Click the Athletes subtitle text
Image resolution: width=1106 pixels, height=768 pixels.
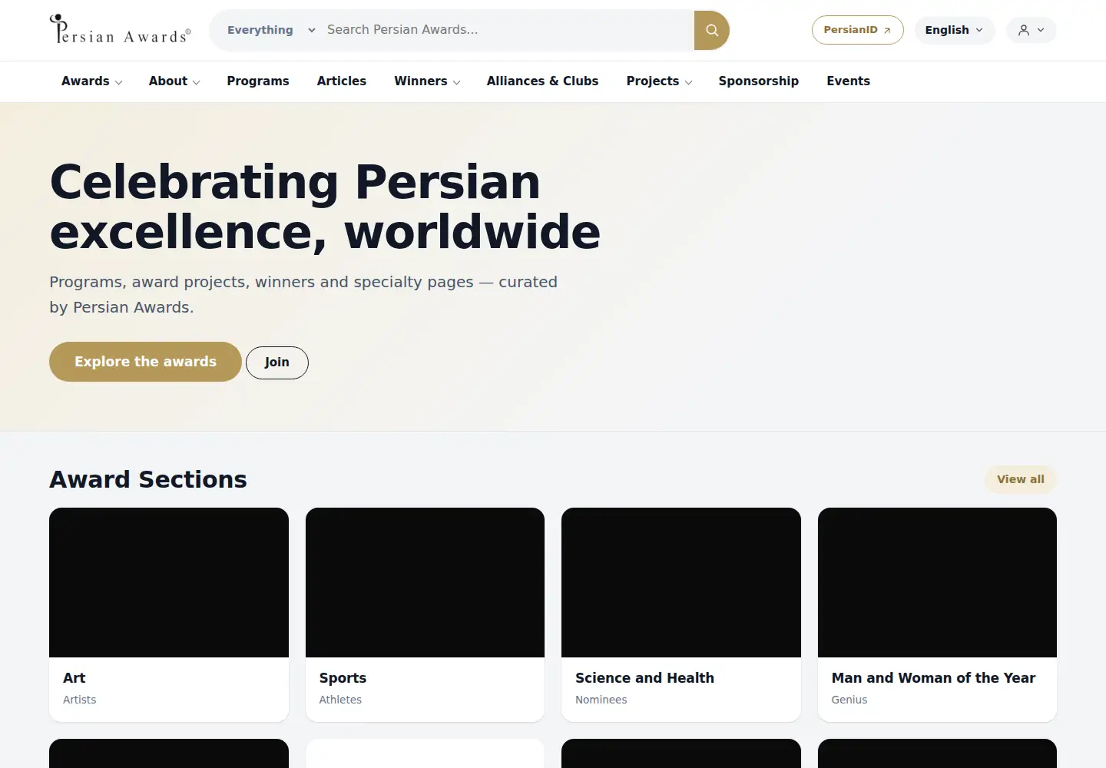pos(340,700)
